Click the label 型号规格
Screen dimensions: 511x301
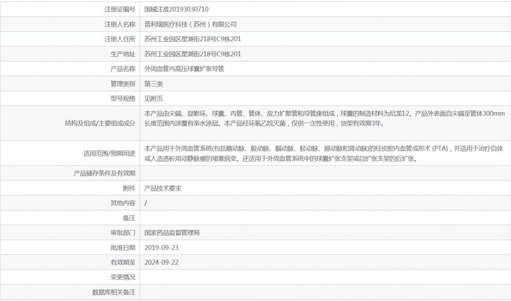[123, 99]
